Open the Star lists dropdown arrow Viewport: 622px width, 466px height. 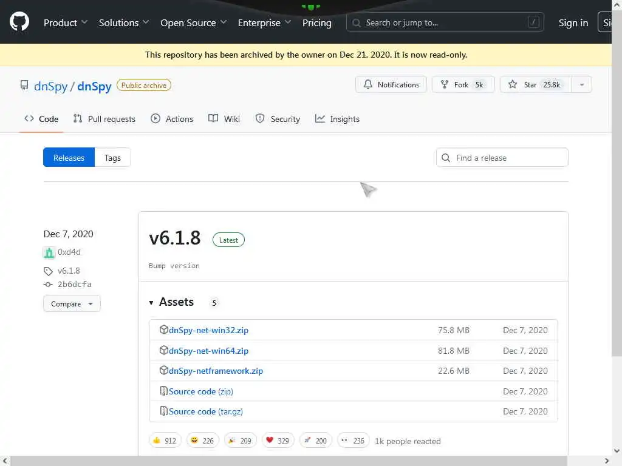pos(581,85)
